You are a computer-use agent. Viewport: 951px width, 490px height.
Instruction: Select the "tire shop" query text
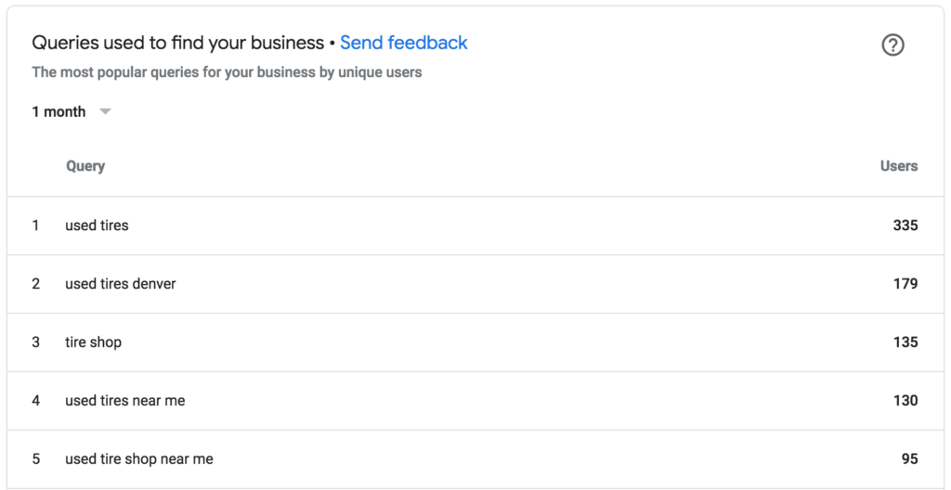click(93, 342)
